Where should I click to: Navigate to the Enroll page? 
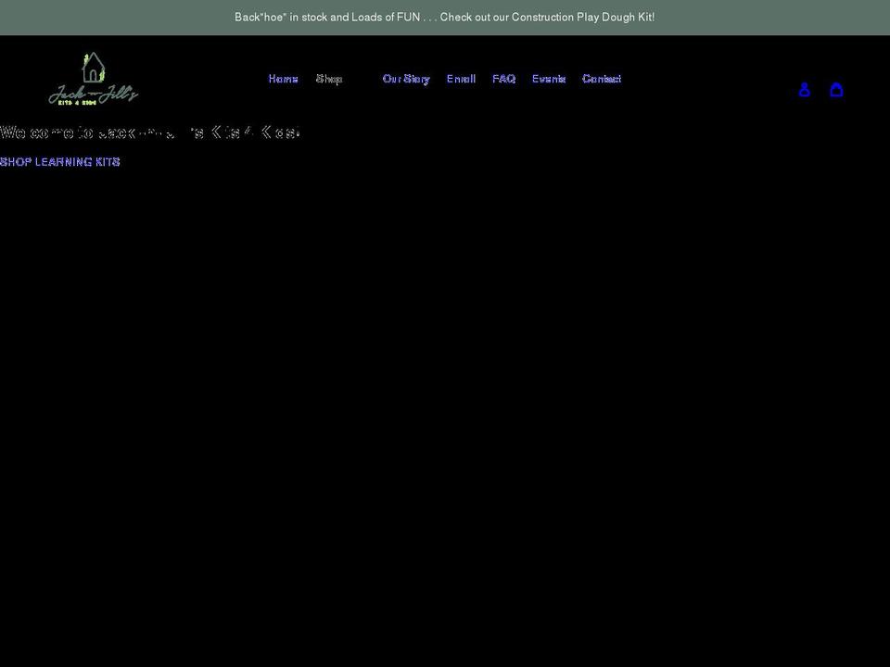[461, 79]
